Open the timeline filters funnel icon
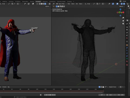Image resolution: width=130 pixels, height=98 pixels. (106, 87)
